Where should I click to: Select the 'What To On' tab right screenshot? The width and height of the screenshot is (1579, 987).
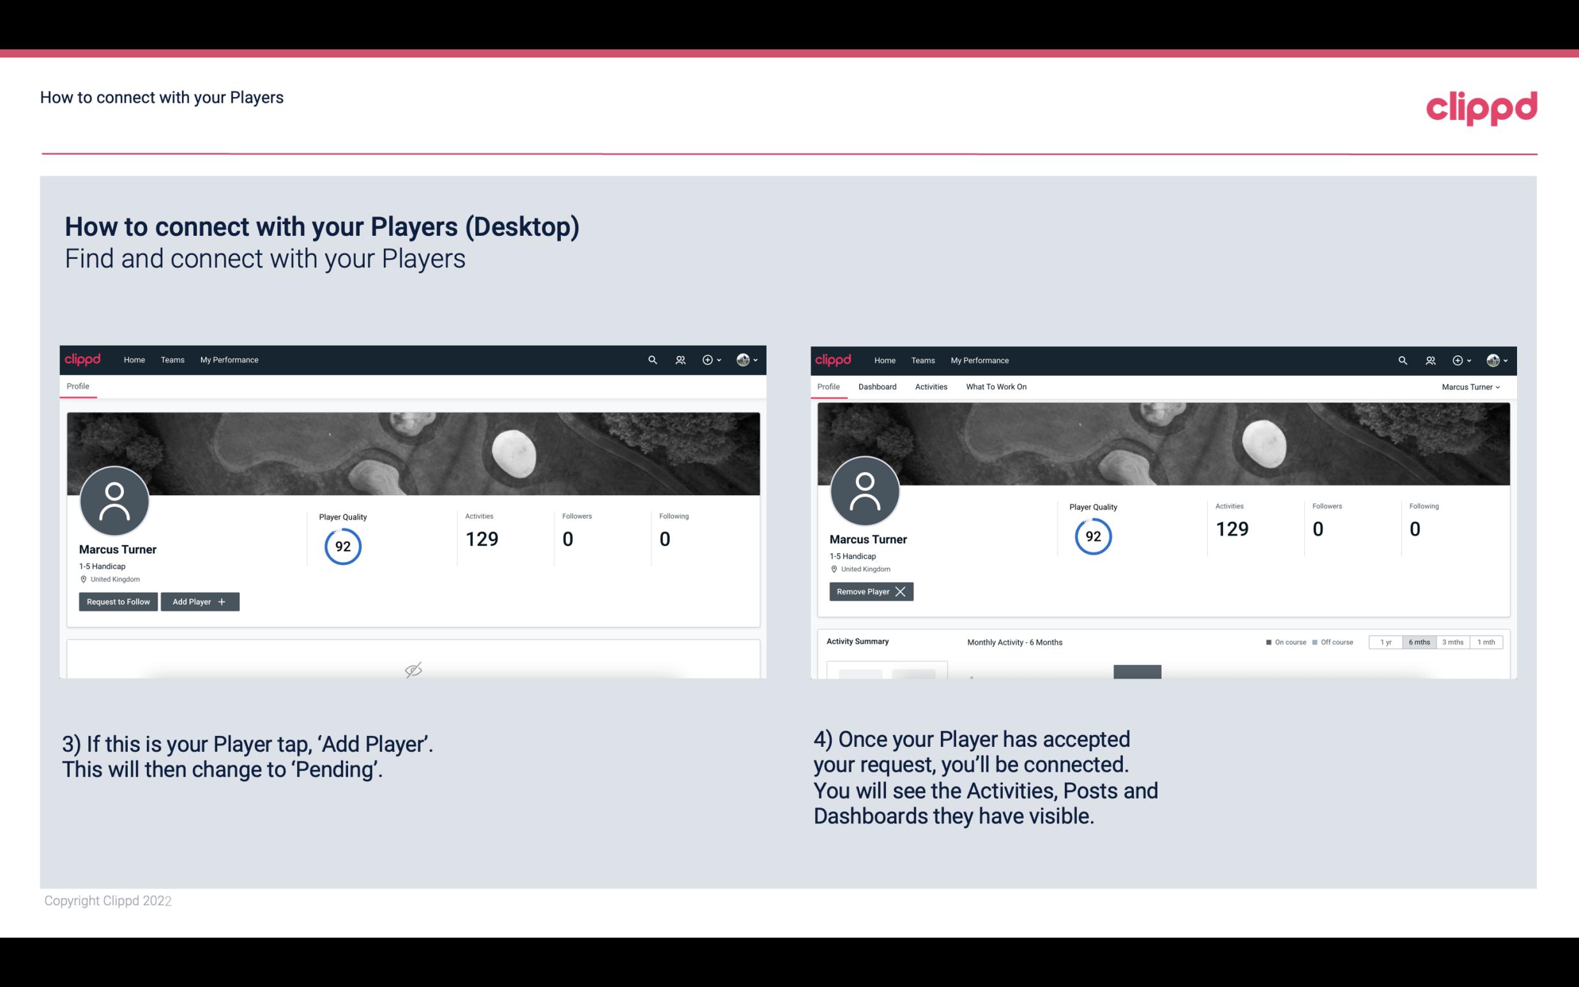coord(996,386)
